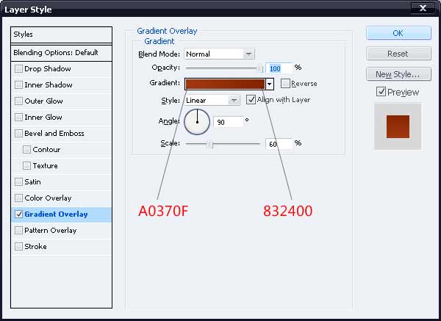Click the style preview thumbnail
This screenshot has width=441, height=321.
point(398,126)
